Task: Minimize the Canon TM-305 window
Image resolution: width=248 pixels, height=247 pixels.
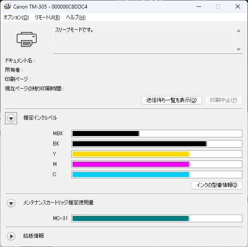Action: (x=199, y=7)
